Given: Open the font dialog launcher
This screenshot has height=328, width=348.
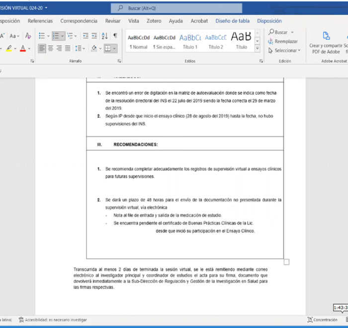Looking at the screenshot, I should 32,61.
